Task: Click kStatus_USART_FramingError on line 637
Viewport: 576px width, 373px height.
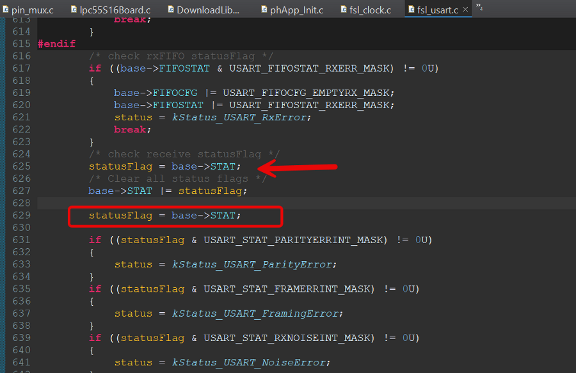Action: tap(255, 313)
